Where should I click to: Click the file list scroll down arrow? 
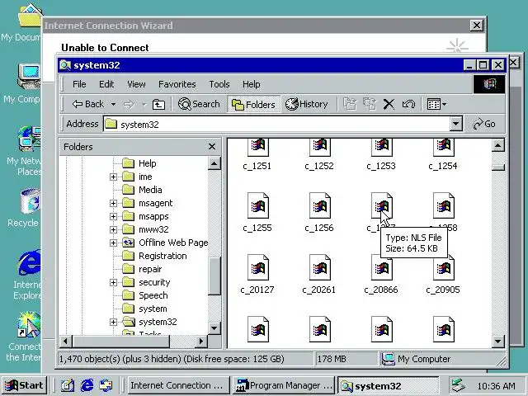tap(498, 342)
